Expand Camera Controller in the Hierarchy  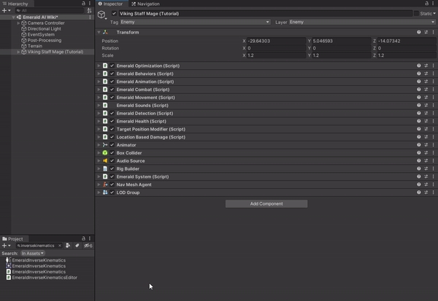(18, 23)
